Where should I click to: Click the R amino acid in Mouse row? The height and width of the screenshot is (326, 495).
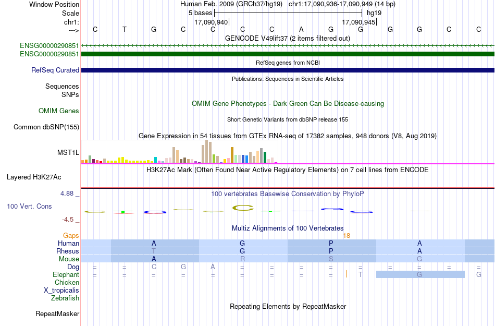tap(242, 259)
